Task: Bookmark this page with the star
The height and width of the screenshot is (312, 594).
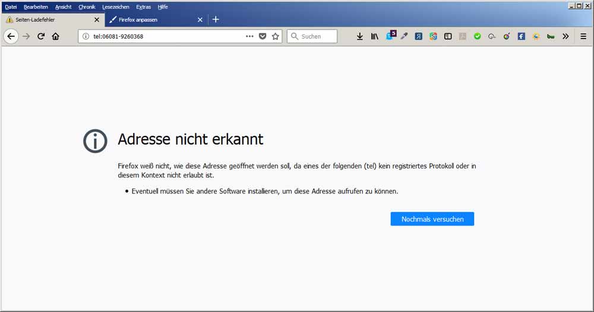Action: coord(276,36)
